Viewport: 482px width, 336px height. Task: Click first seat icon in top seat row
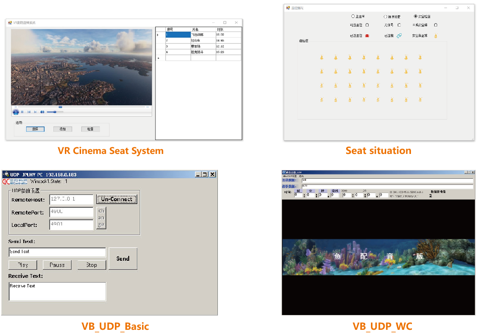pyautogui.click(x=321, y=58)
